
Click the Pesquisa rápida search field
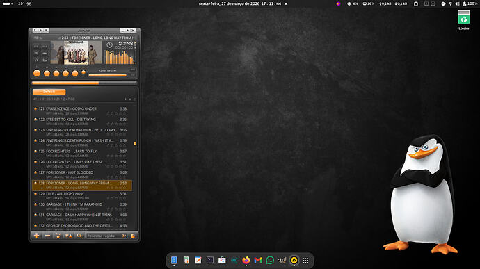pyautogui.click(x=104, y=236)
